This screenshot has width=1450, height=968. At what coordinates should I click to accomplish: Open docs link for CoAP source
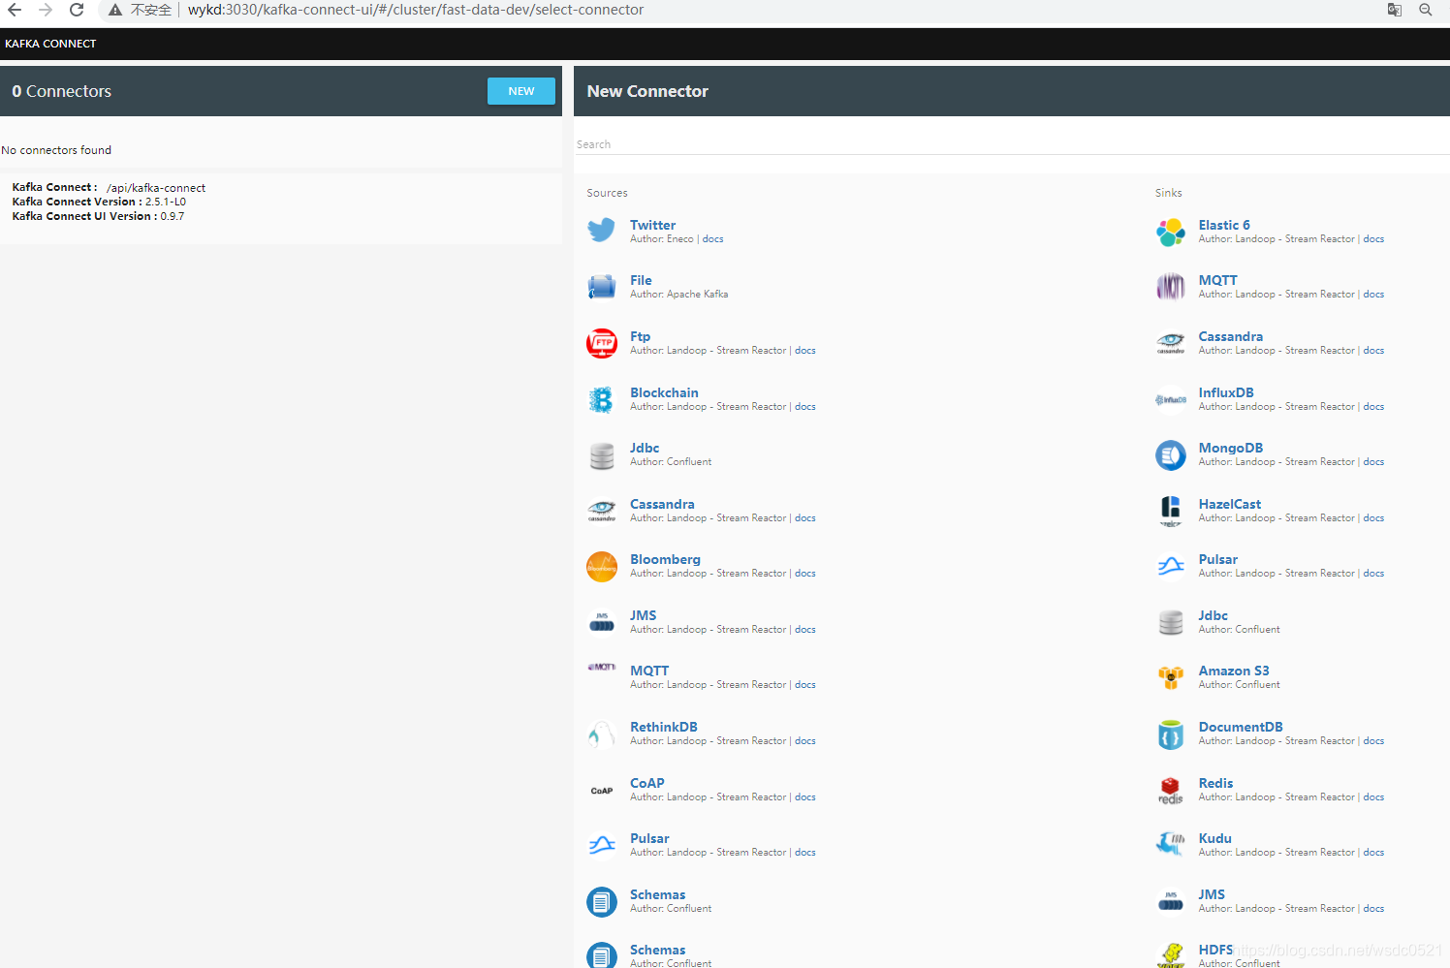point(805,797)
